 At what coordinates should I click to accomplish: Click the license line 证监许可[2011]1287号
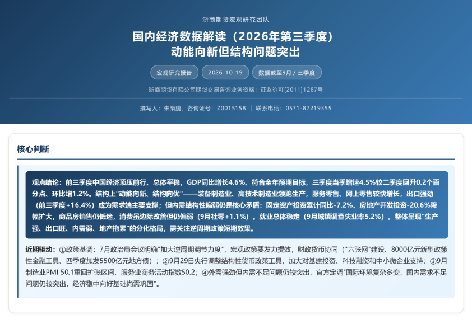click(235, 90)
